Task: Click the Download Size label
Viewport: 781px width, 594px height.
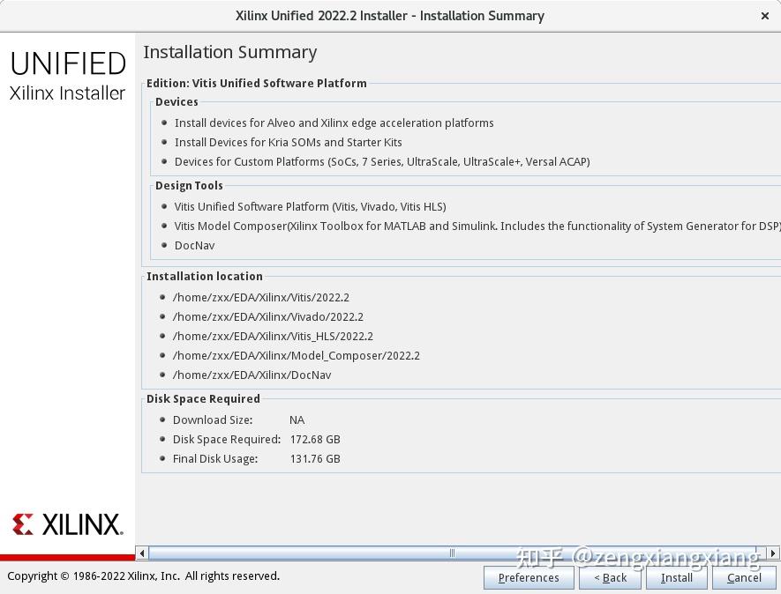Action: point(213,420)
